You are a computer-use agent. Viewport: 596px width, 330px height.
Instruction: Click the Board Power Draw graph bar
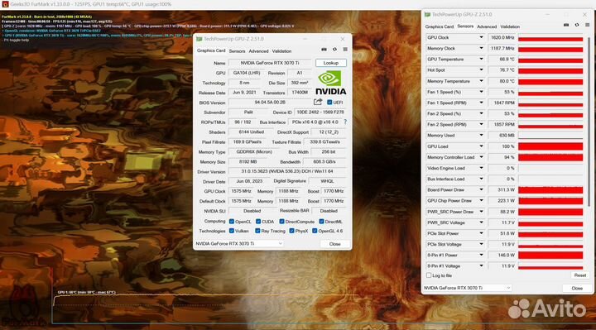pyautogui.click(x=550, y=190)
